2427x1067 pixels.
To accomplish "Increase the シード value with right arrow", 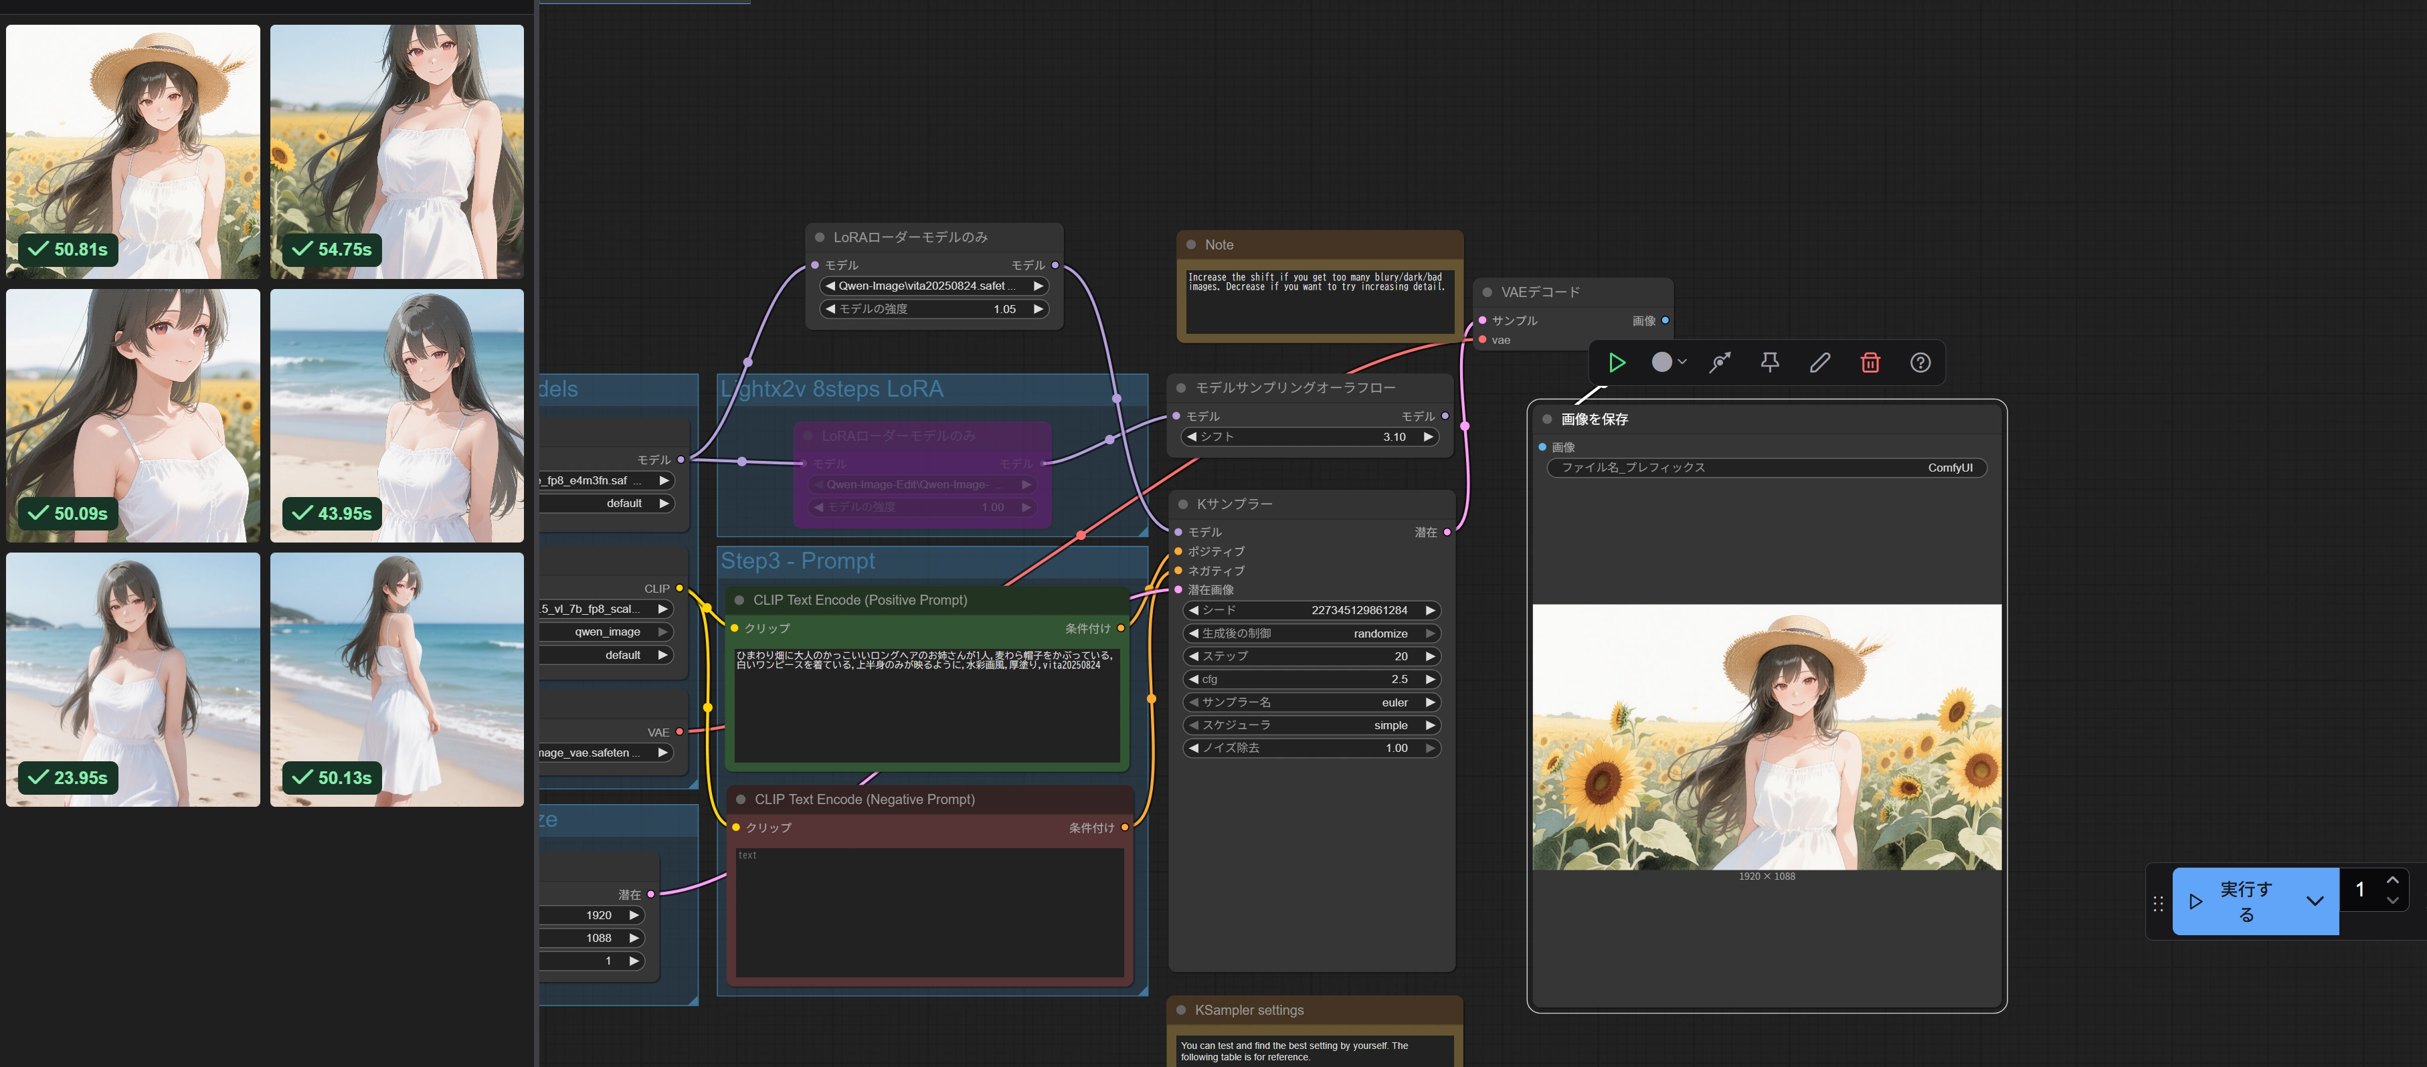I will [x=1430, y=610].
